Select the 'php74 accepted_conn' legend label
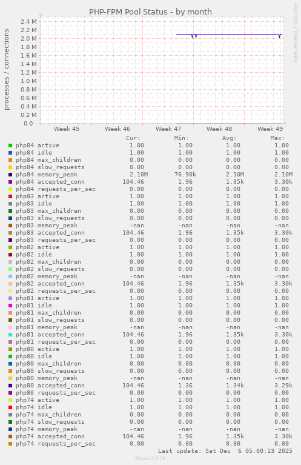Viewport: 301px width, 465px height. click(x=50, y=437)
